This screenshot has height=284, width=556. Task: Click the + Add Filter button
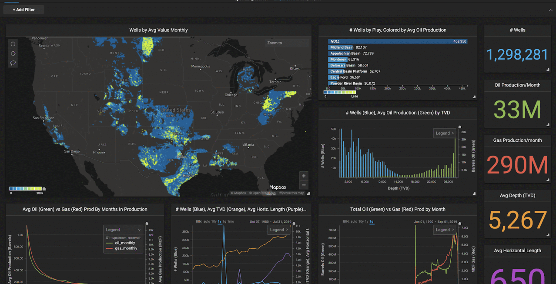[x=23, y=9]
